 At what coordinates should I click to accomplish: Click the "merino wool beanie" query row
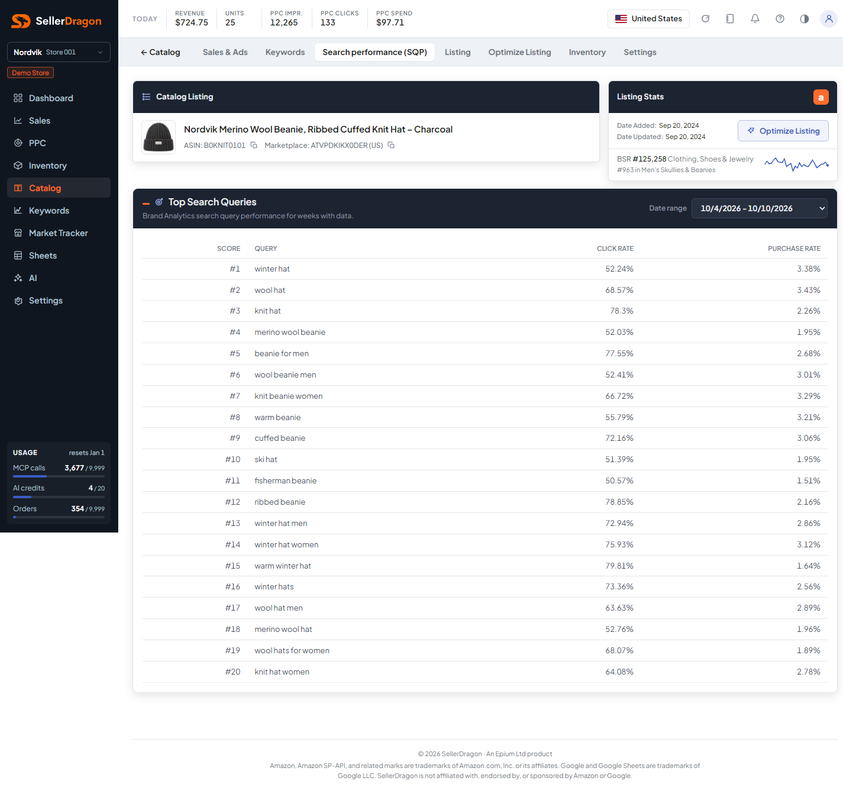(485, 333)
